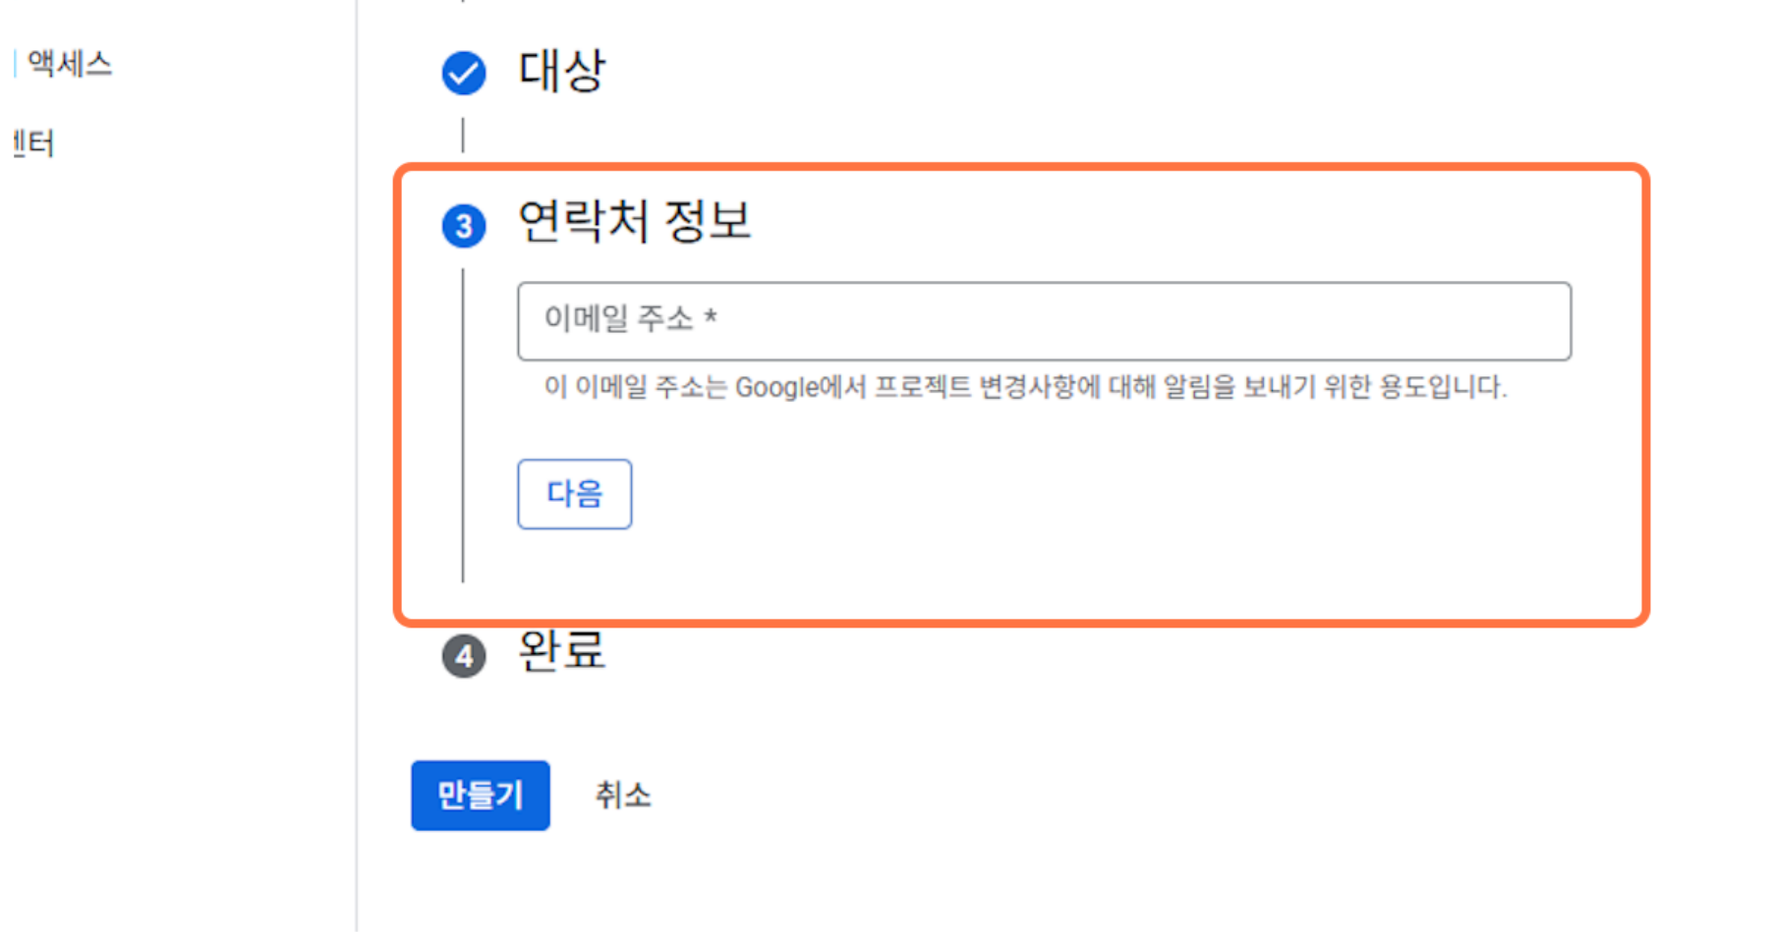Viewport: 1773px width, 934px height.
Task: Open the completed 대상 step heading
Action: [561, 72]
